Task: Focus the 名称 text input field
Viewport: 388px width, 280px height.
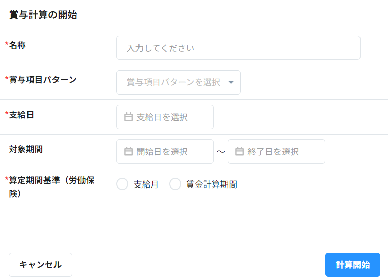Action: tap(238, 48)
